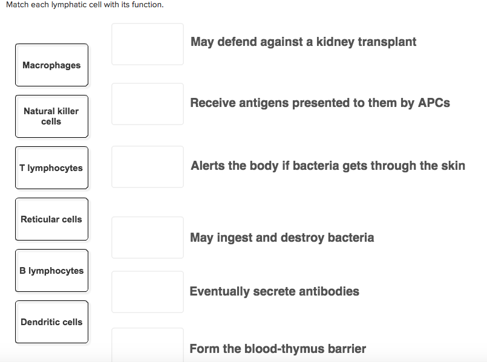Click the blood-thymus barrier description text
This screenshot has width=487, height=362.
(278, 348)
